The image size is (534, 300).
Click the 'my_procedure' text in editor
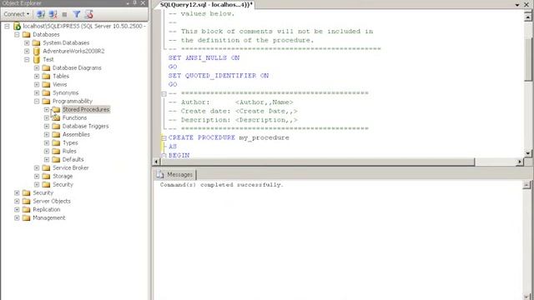(x=264, y=137)
